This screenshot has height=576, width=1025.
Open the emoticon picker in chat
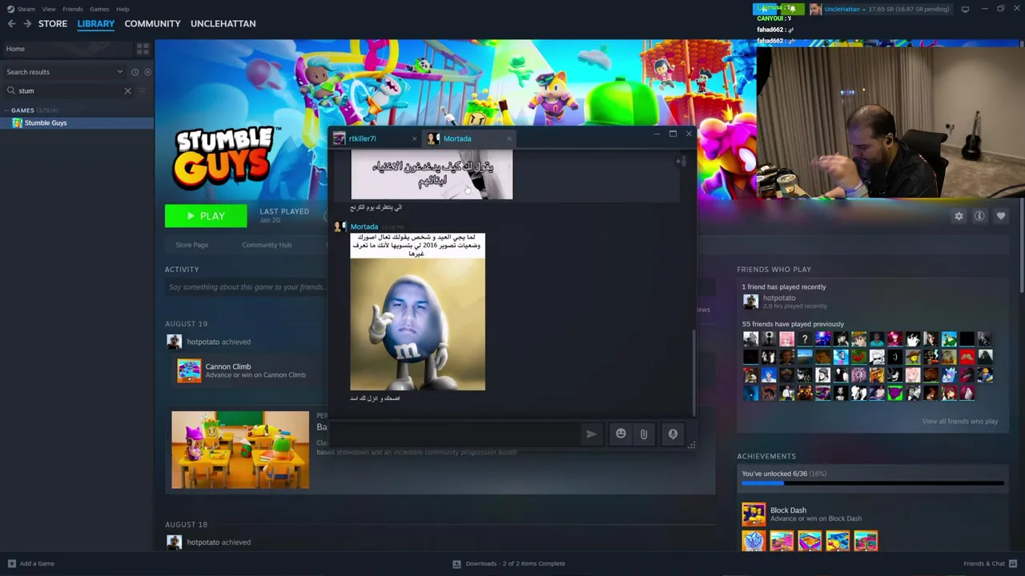click(621, 434)
